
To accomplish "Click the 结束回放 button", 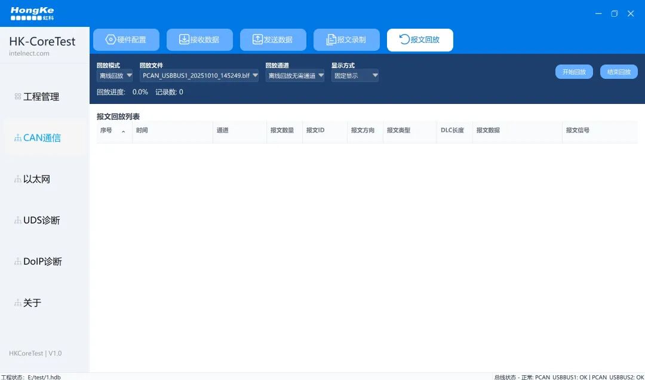I will click(619, 72).
